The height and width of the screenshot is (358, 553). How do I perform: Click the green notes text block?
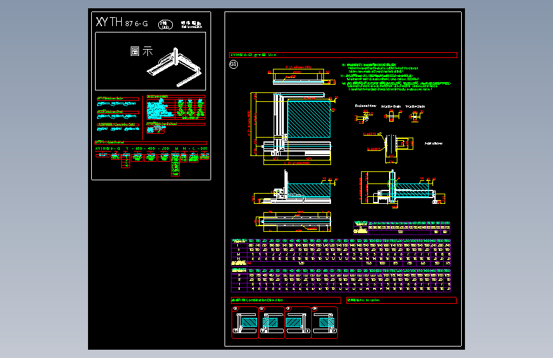pyautogui.click(x=396, y=77)
